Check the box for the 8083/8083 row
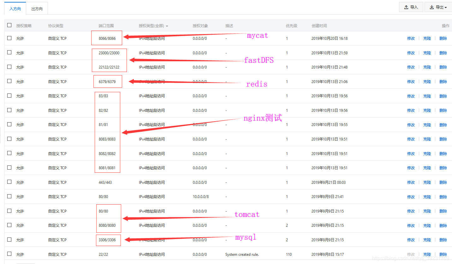Viewport: 452px width, 264px height. pyautogui.click(x=9, y=139)
